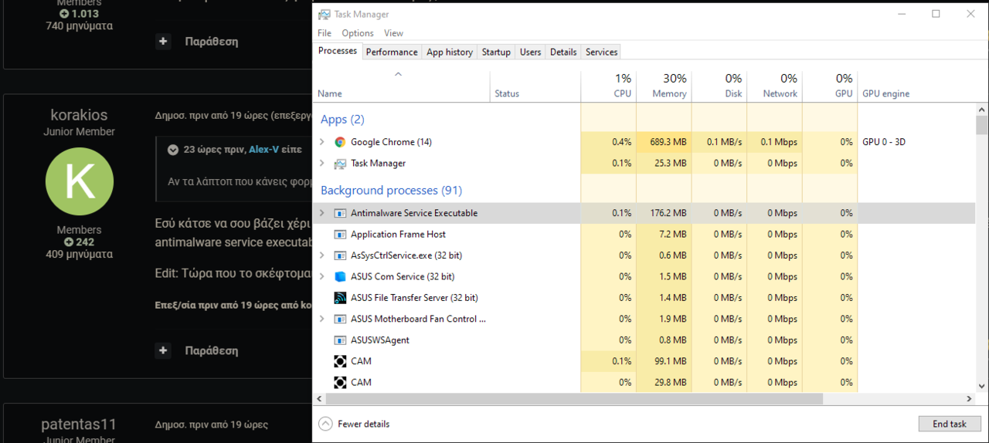Screen dimensions: 989x443
Task: Expand Antimalware Service Executable entry
Action: coord(321,213)
